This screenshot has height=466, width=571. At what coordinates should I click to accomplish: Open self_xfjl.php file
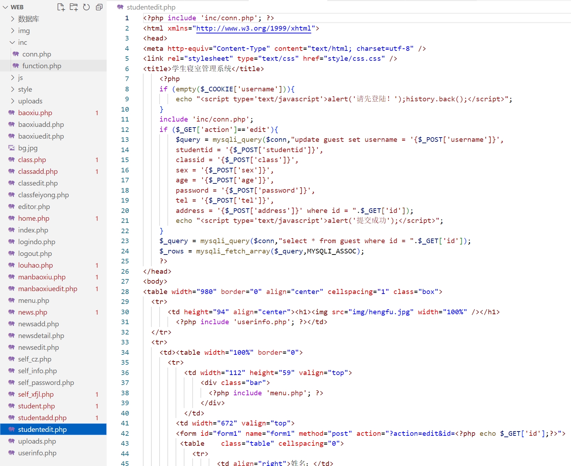tap(53, 394)
